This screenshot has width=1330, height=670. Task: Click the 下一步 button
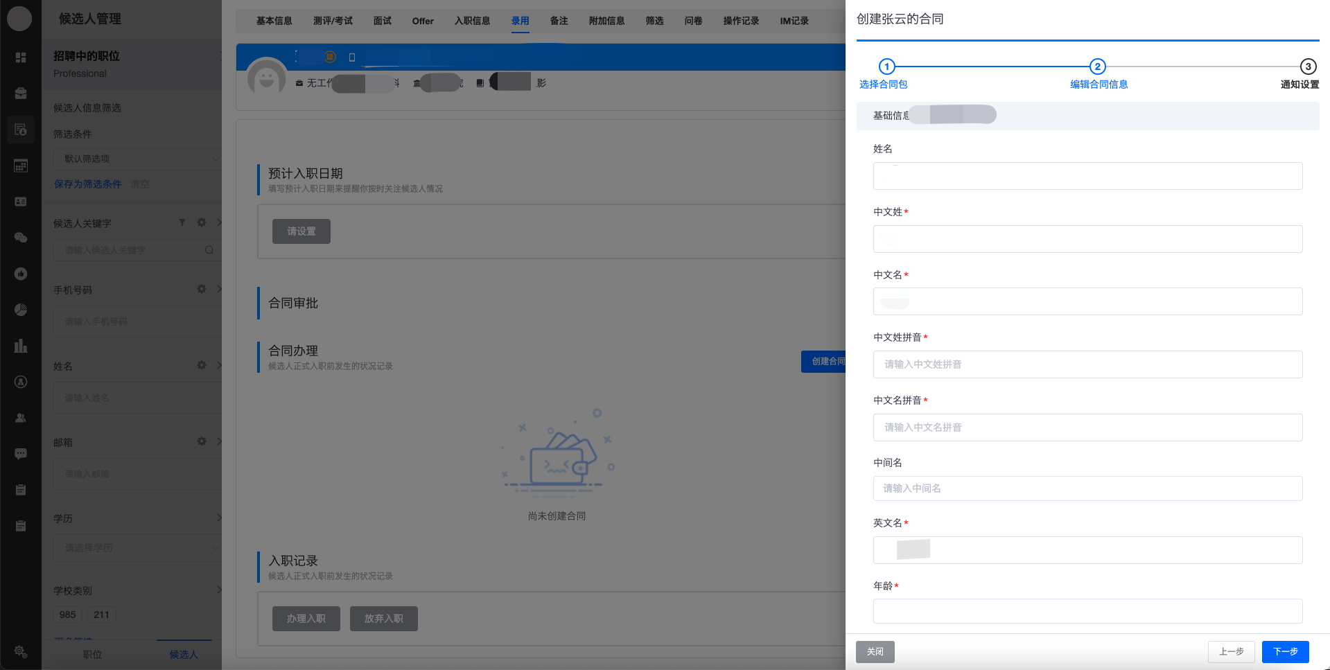coord(1286,652)
